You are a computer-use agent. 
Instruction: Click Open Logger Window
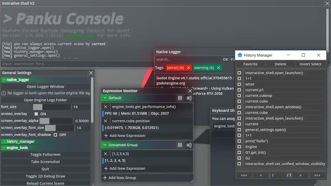tap(45, 86)
